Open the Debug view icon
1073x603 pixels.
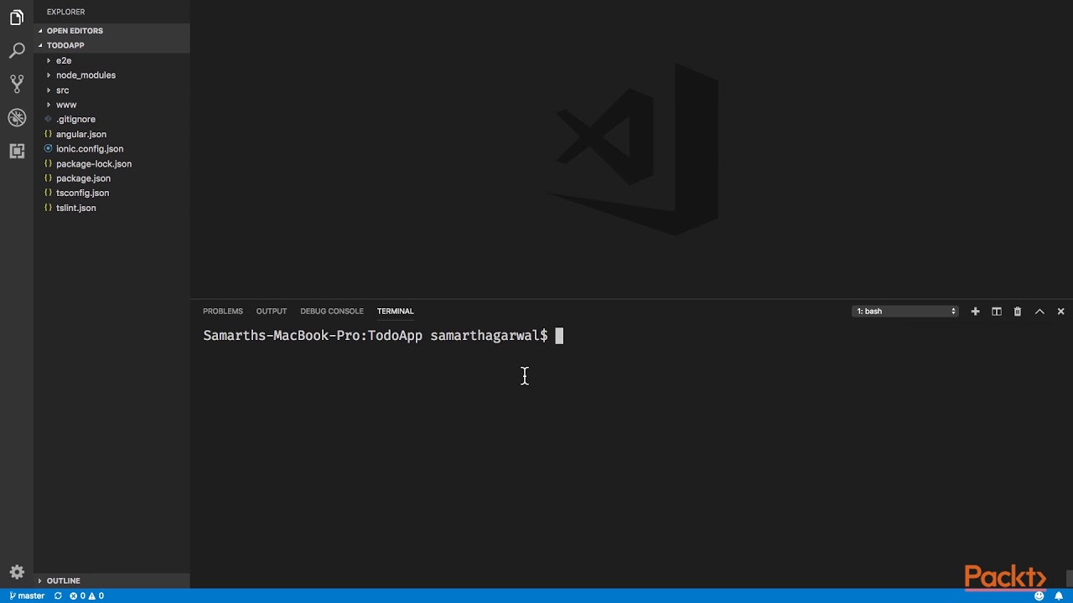click(x=17, y=118)
